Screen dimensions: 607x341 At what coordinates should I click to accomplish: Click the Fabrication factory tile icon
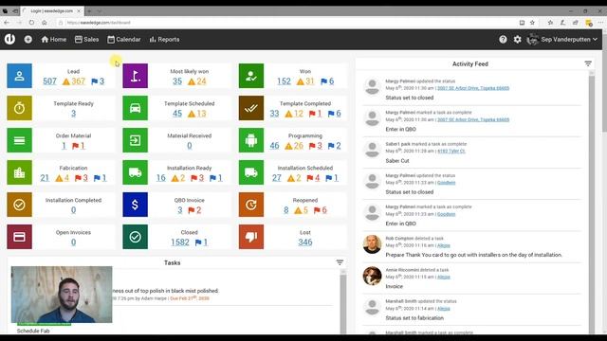point(19,172)
